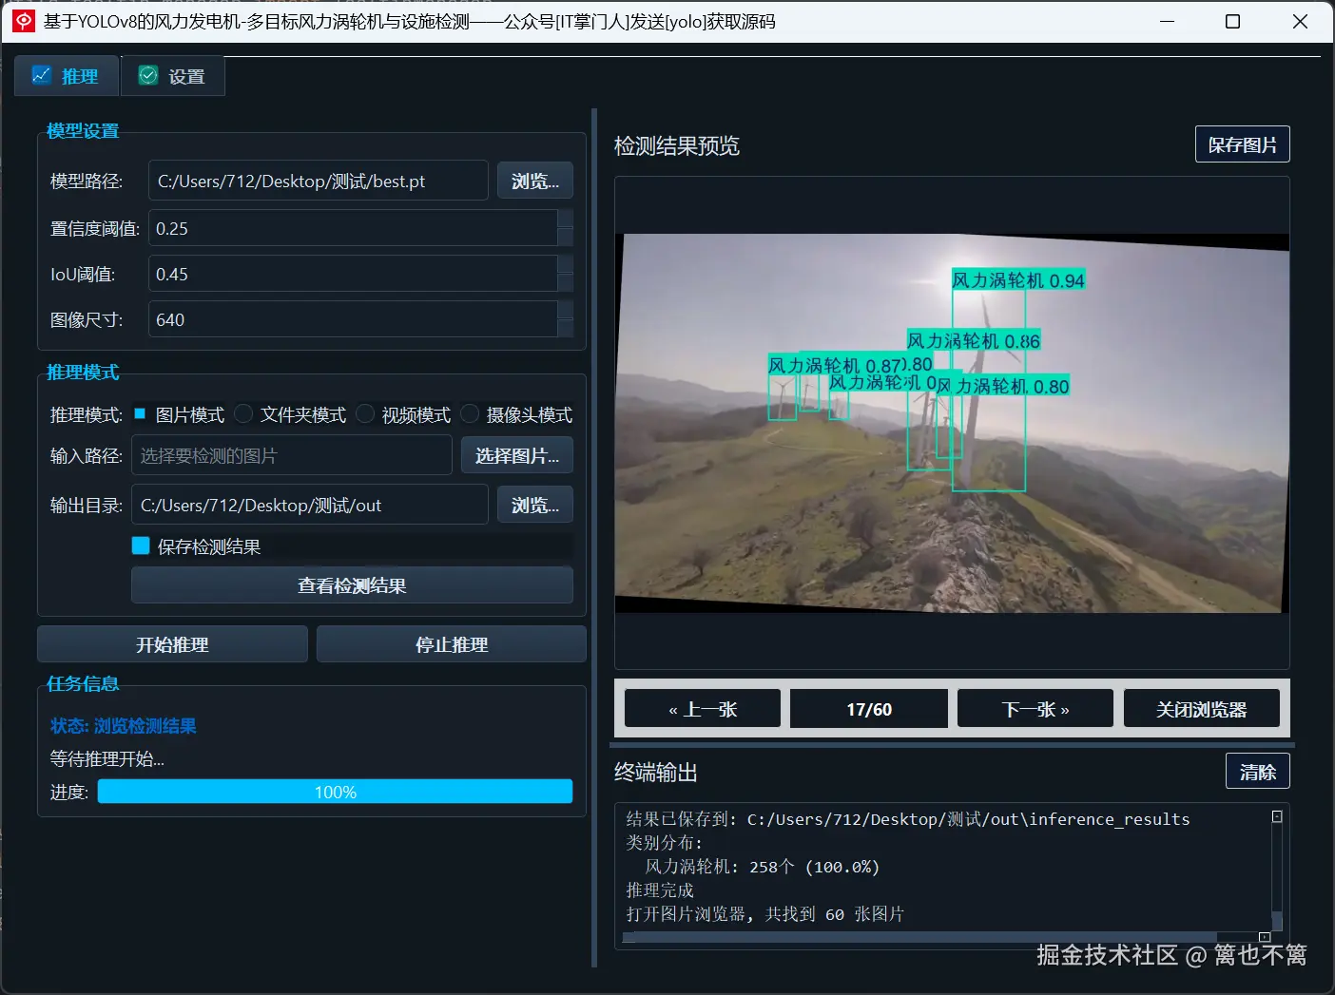Click the 风力涡轮机 0.94 detection label
This screenshot has width=1335, height=995.
point(1018,280)
